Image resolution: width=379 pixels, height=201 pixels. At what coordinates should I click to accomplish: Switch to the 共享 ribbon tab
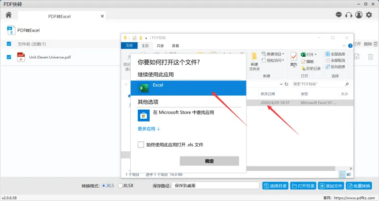pos(160,45)
